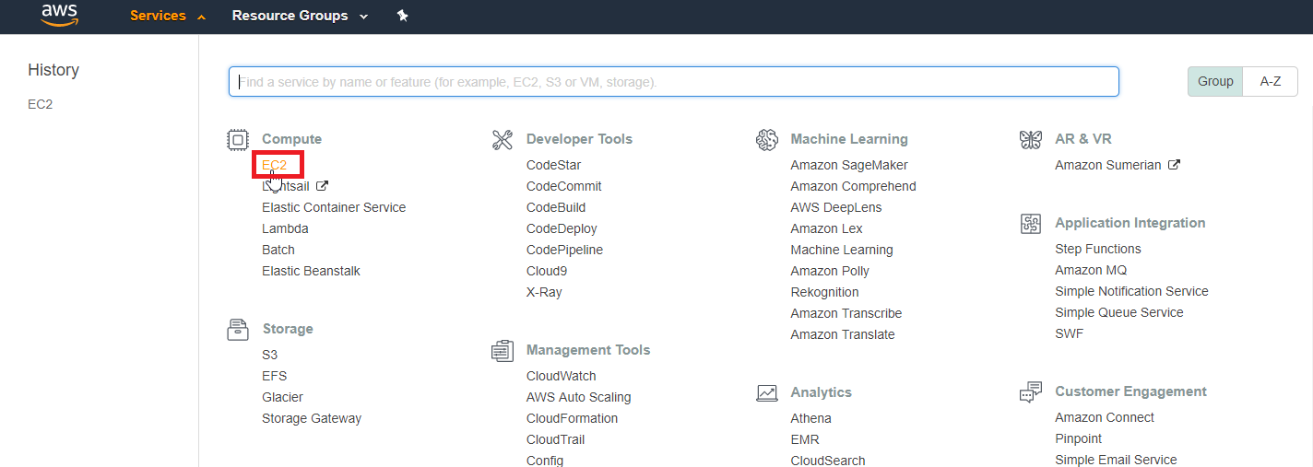Click the Compute category chip icon
Image resolution: width=1313 pixels, height=467 pixels.
[x=238, y=140]
